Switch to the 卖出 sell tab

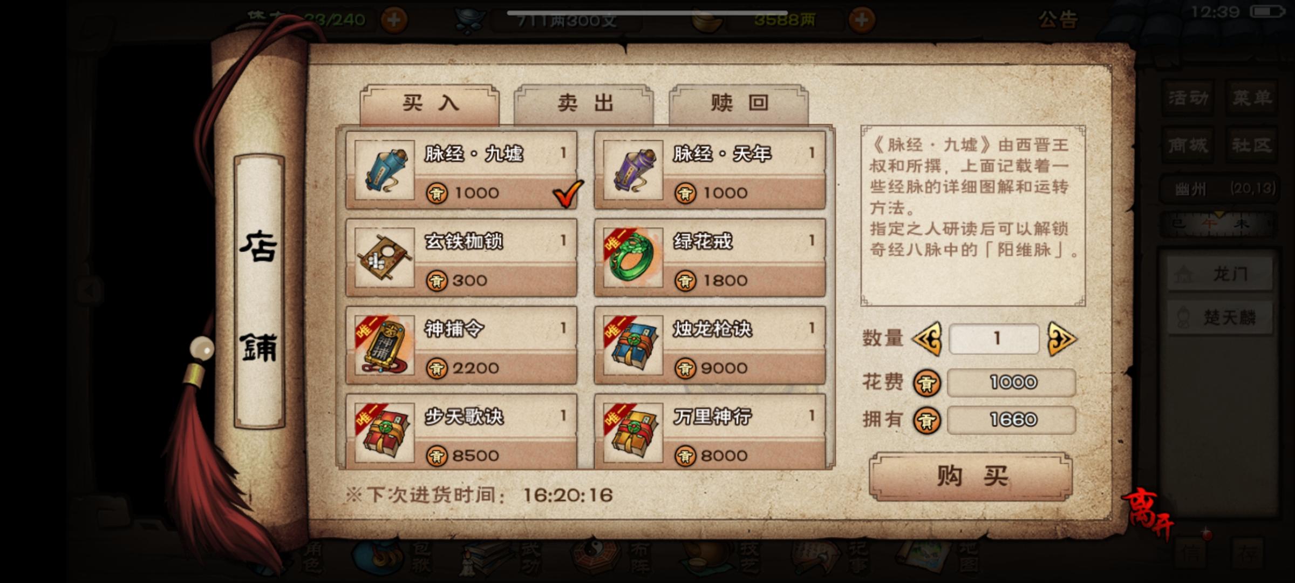pyautogui.click(x=584, y=103)
